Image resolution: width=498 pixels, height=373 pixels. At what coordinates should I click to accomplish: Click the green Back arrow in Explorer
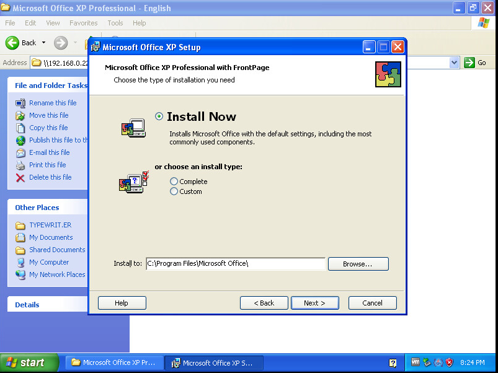click(x=12, y=43)
